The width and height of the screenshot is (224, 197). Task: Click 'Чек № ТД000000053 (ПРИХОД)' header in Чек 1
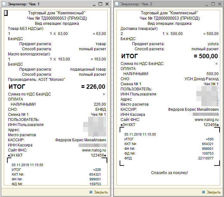pos(57,18)
